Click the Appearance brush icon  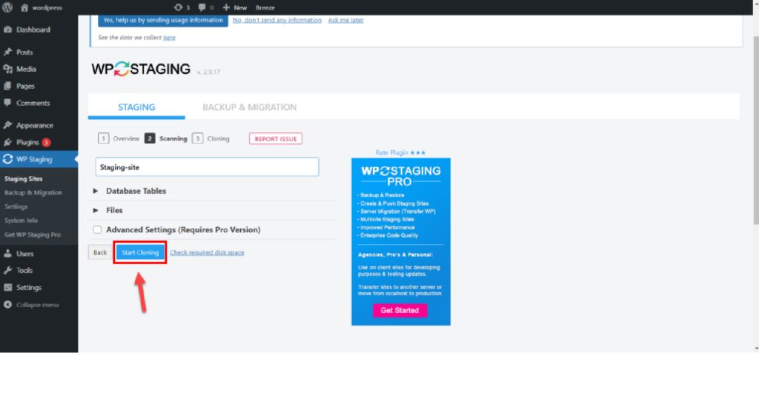coord(7,124)
